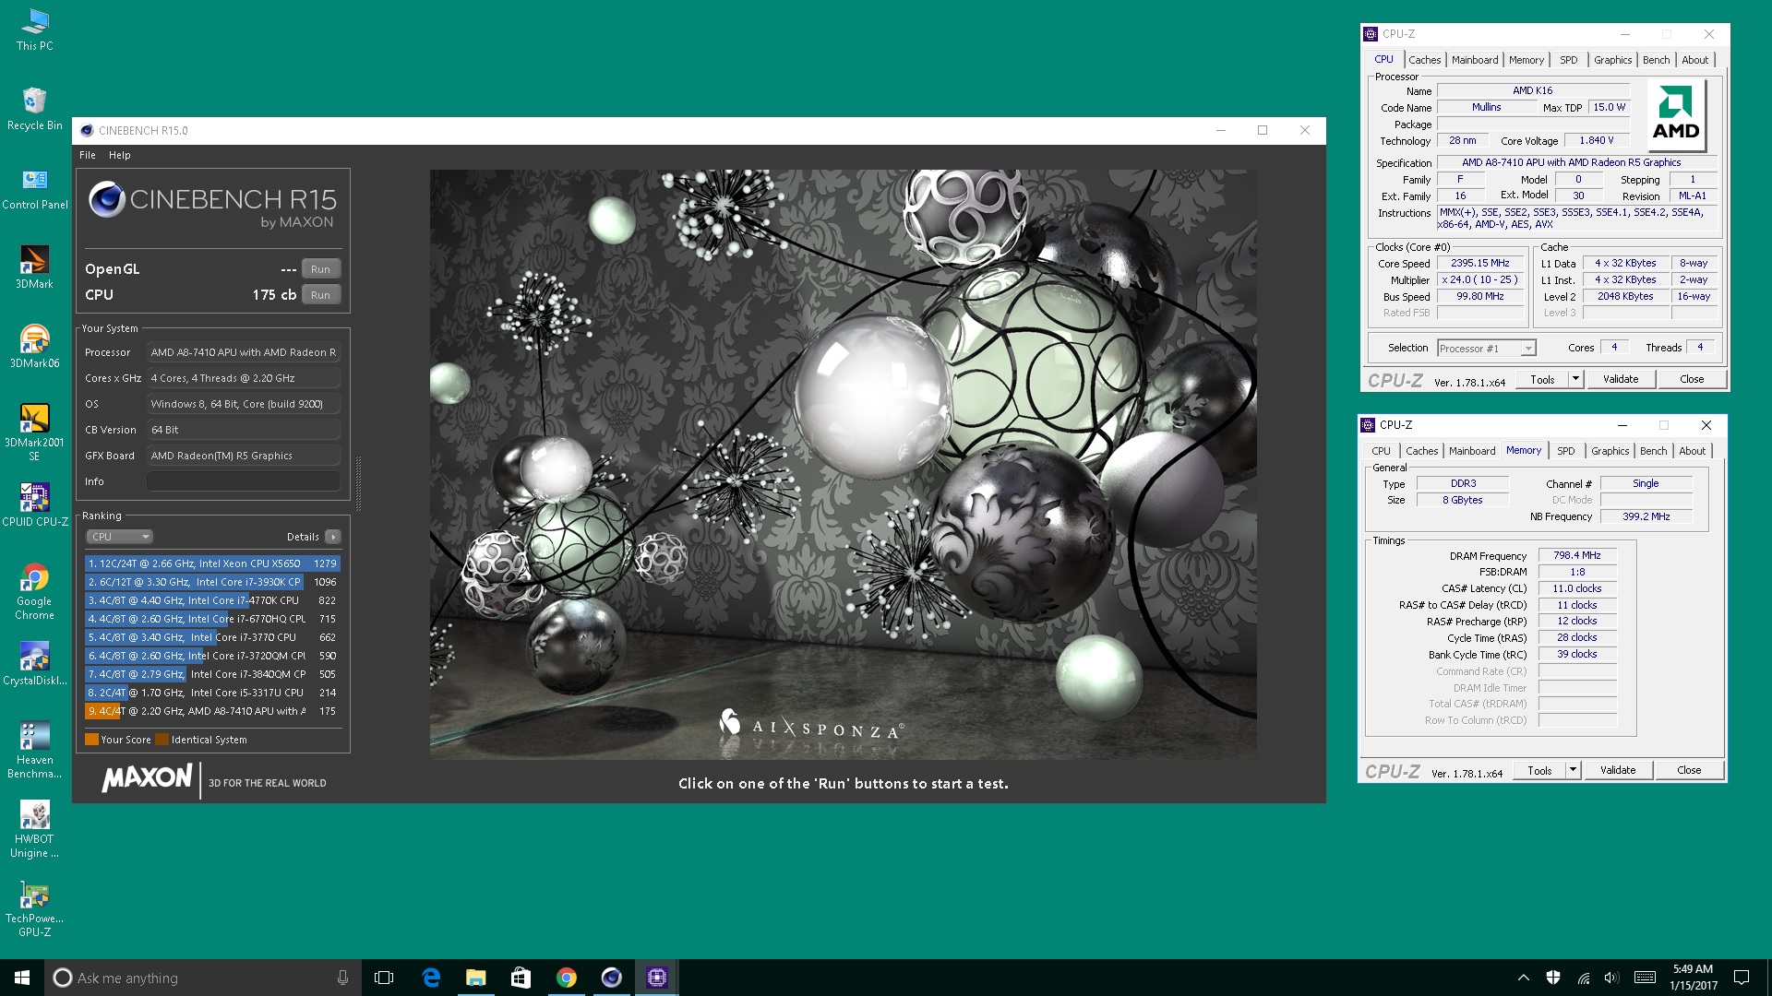Switch to Bench tab in bottom CPU-Z
This screenshot has height=996, width=1772.
(1653, 451)
